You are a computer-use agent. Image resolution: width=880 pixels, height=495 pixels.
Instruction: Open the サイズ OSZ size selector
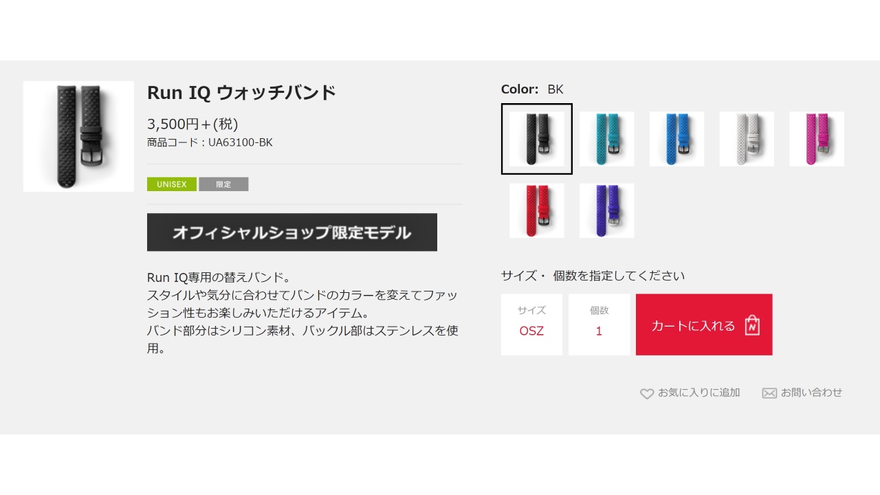[531, 324]
